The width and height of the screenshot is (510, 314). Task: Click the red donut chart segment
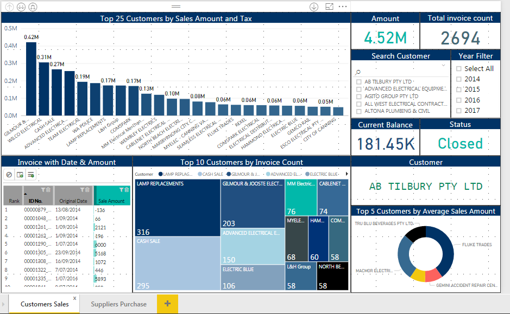[433, 275]
